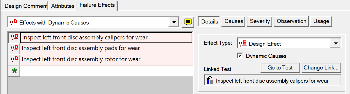Click the linked test icon
The image size is (350, 94).
coord(210,81)
